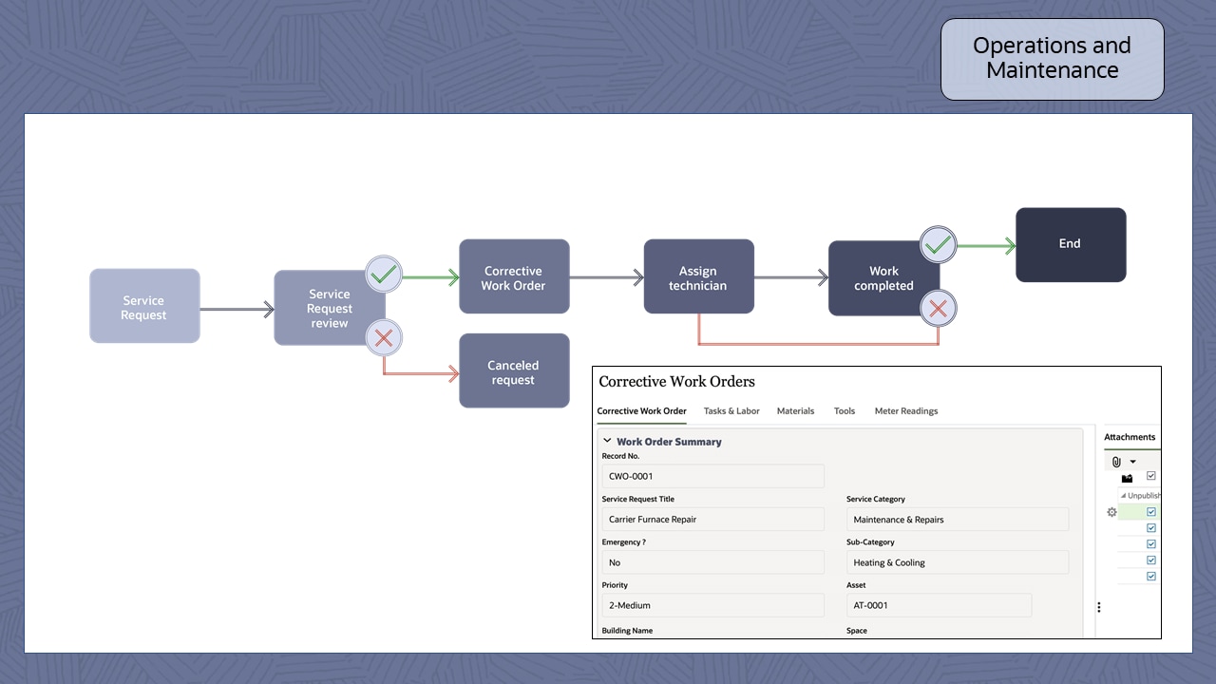Open the Meter Readings tab
1216x684 pixels.
905,410
